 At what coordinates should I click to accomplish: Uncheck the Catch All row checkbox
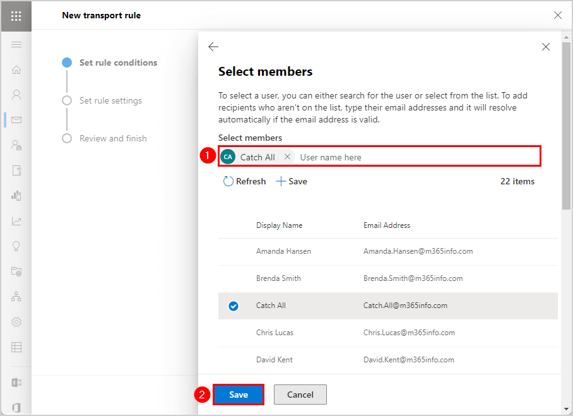(233, 306)
